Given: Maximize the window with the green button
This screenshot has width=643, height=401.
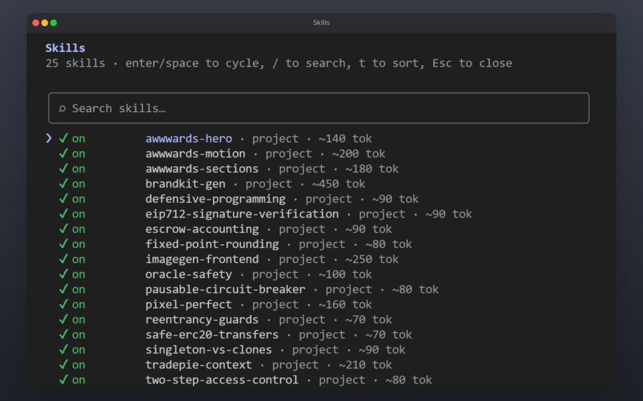Looking at the screenshot, I should 54,23.
